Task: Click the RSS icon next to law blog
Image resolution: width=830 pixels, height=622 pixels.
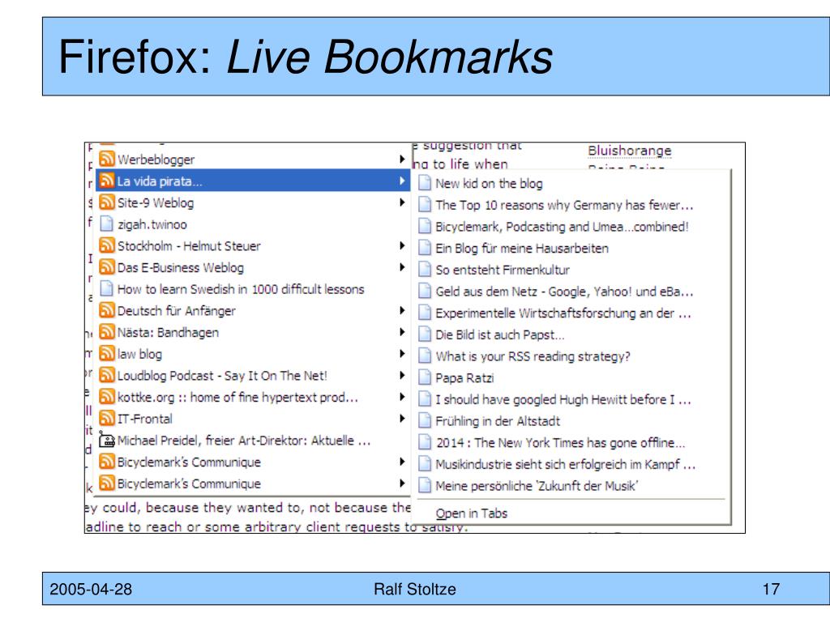Action: (107, 353)
